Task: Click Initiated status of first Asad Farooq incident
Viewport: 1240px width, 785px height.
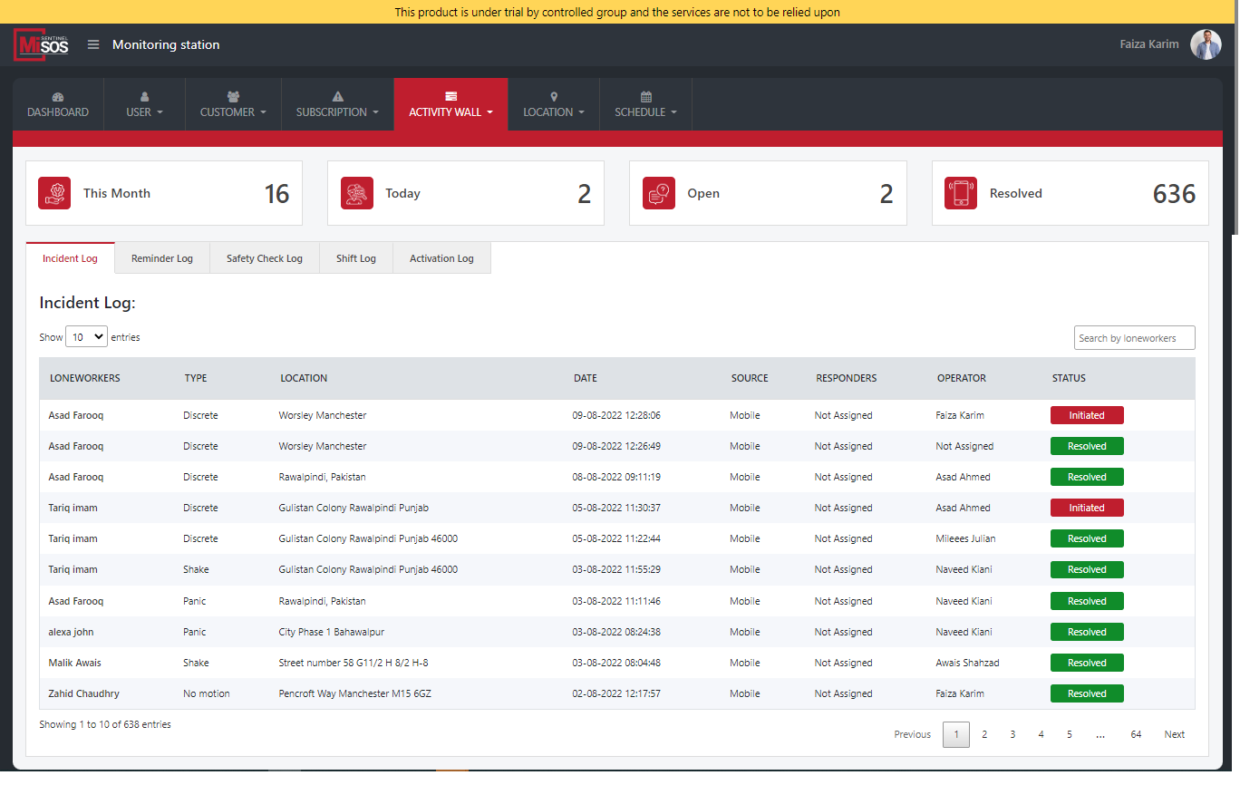Action: point(1086,415)
